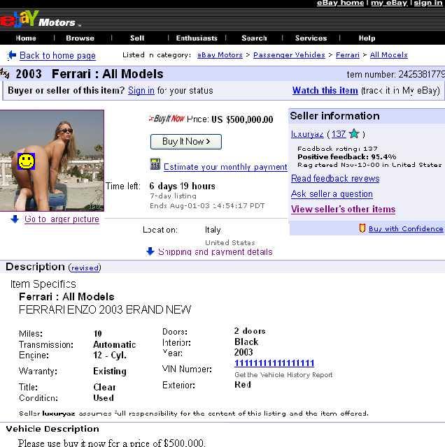
Task: Open the Sell menu item
Action: pos(137,38)
